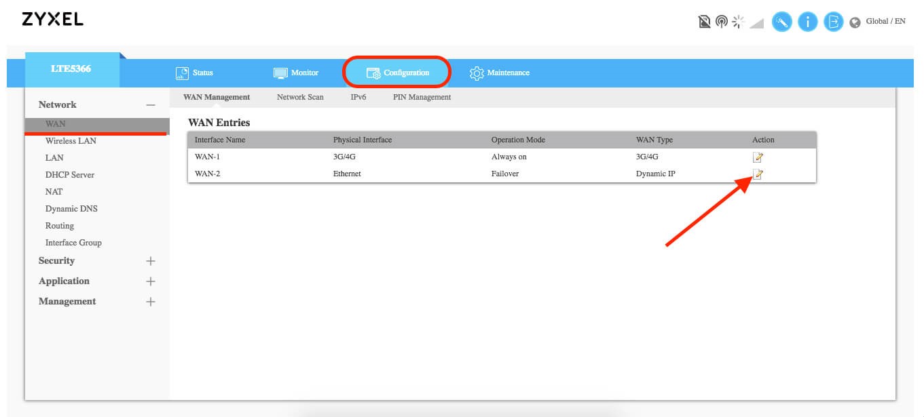Click the blue information icon
This screenshot has height=417, width=924.
[807, 22]
